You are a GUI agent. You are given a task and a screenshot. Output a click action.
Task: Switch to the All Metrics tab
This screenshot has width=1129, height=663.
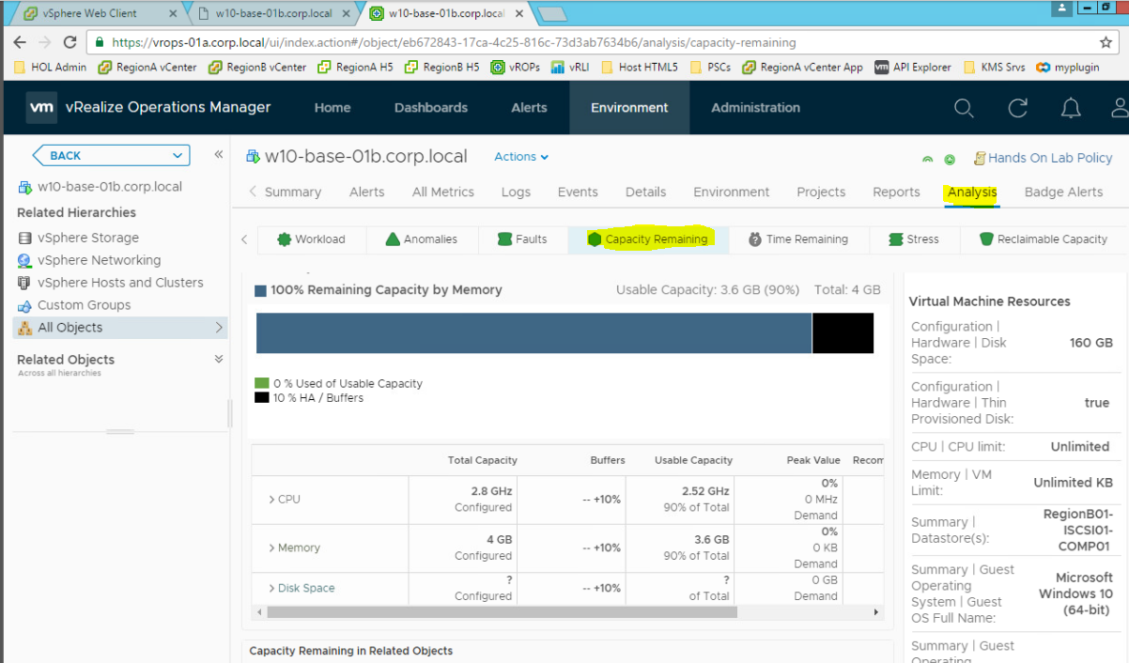coord(443,192)
